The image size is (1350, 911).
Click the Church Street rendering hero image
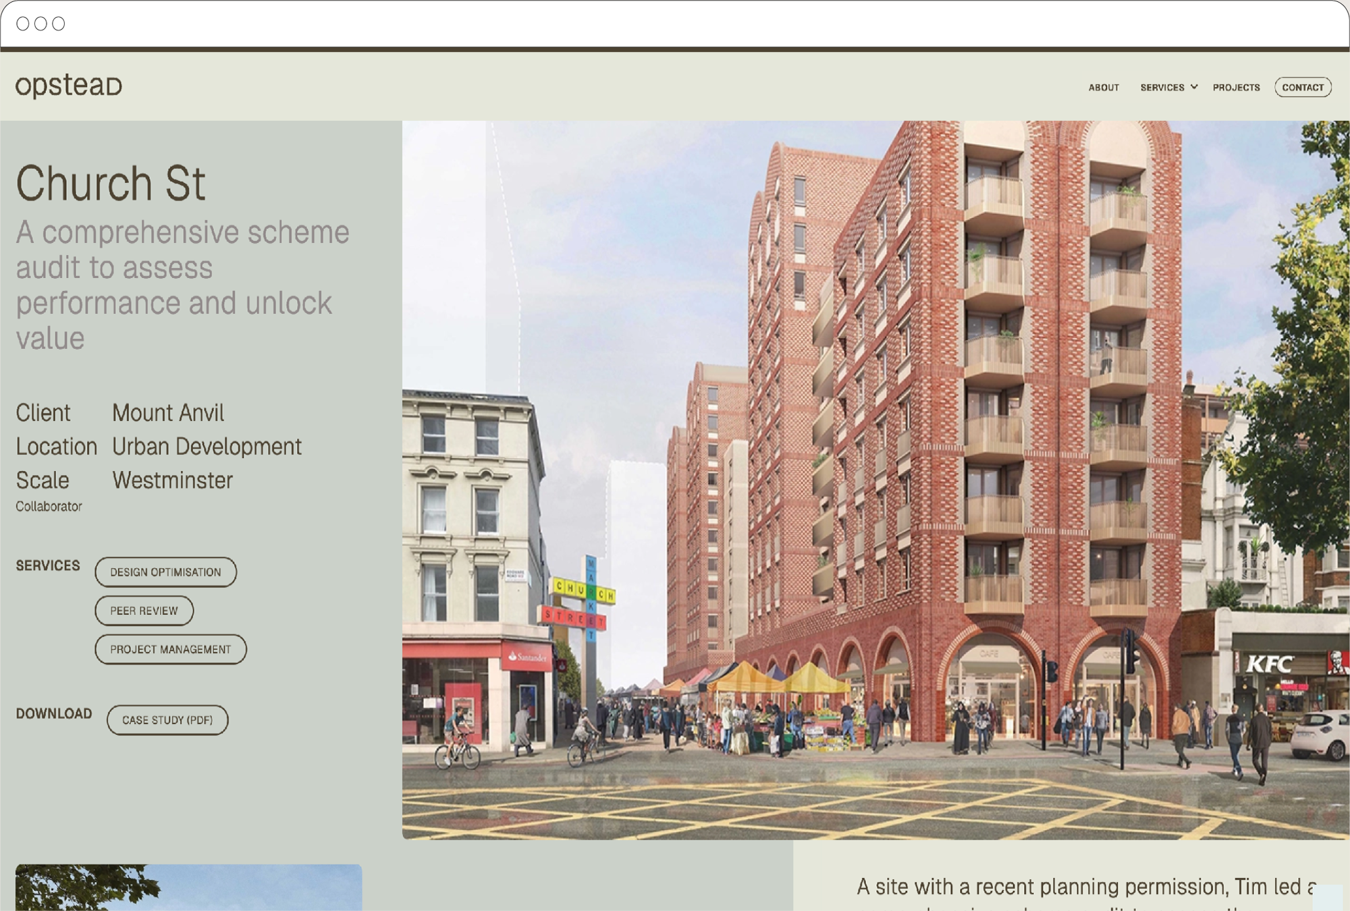pos(875,480)
